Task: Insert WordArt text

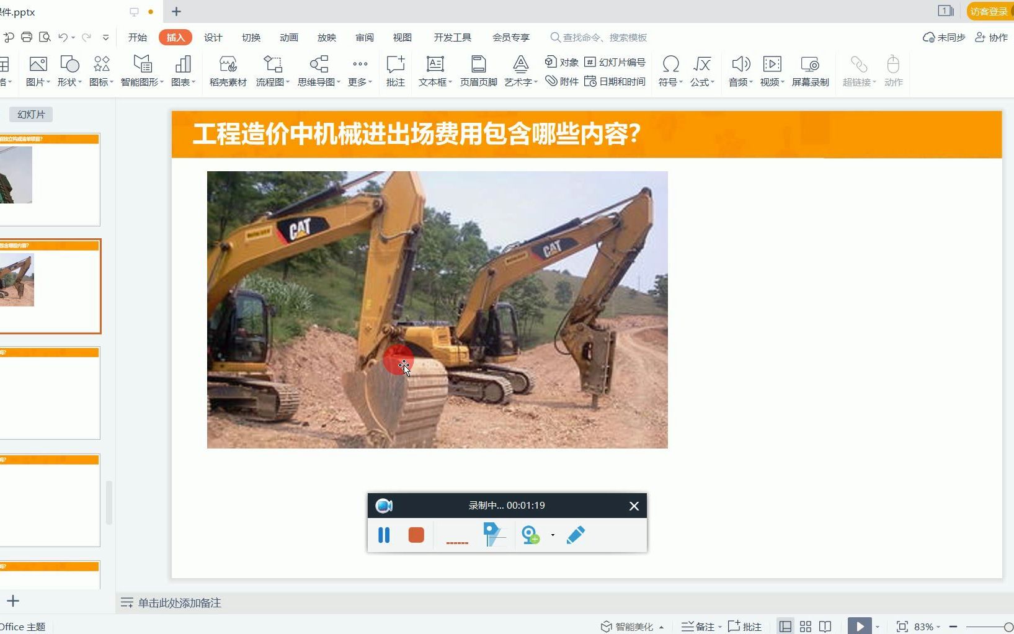Action: (520, 71)
